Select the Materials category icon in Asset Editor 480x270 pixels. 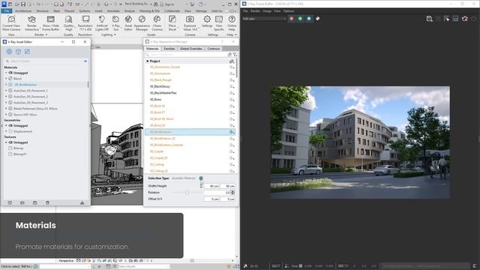click(x=9, y=52)
